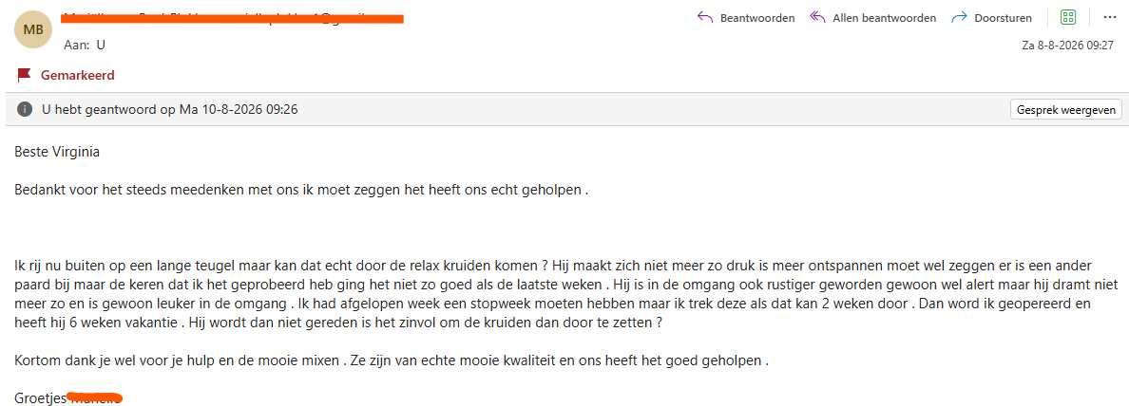Open the green apps grid icon

(x=1068, y=17)
